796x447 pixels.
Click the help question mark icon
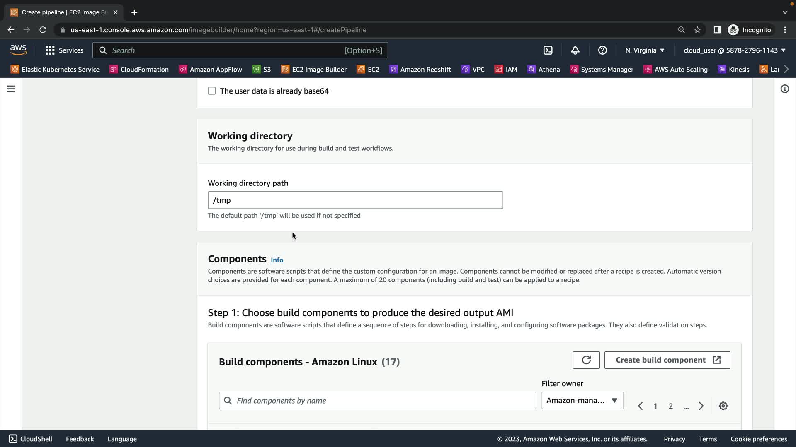[602, 50]
